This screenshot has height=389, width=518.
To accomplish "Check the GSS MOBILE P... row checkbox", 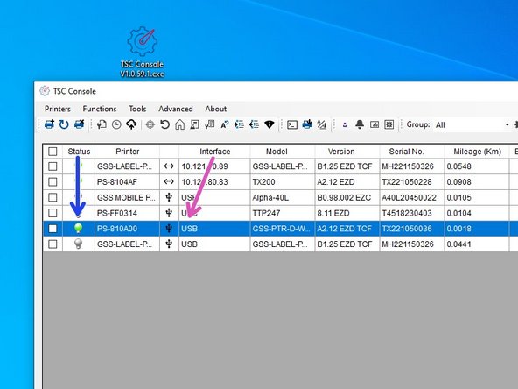I will (x=52, y=197).
